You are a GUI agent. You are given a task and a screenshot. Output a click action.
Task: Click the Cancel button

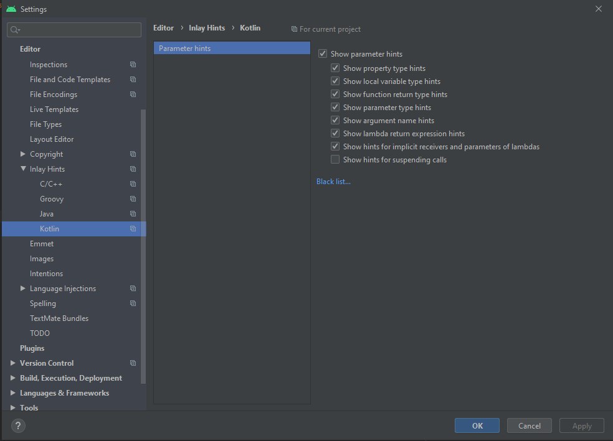click(530, 425)
